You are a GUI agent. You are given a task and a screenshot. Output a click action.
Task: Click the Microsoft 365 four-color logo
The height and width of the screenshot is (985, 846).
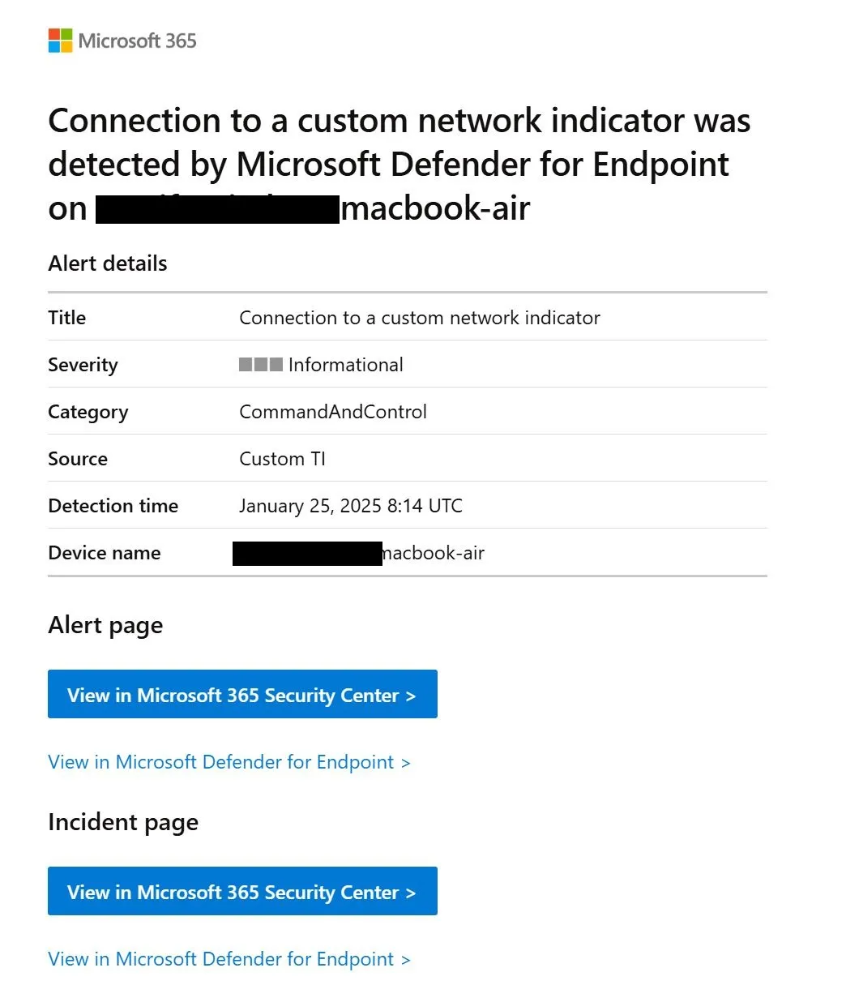pyautogui.click(x=60, y=41)
